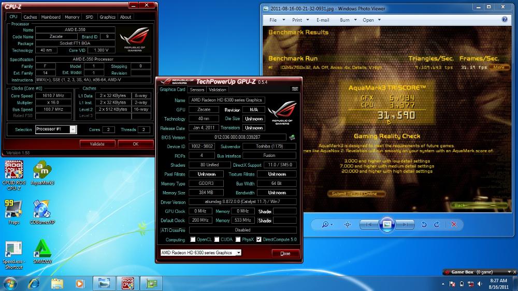Click the AMD E-350 Name field in CPU-Z

pyautogui.click(x=75, y=30)
